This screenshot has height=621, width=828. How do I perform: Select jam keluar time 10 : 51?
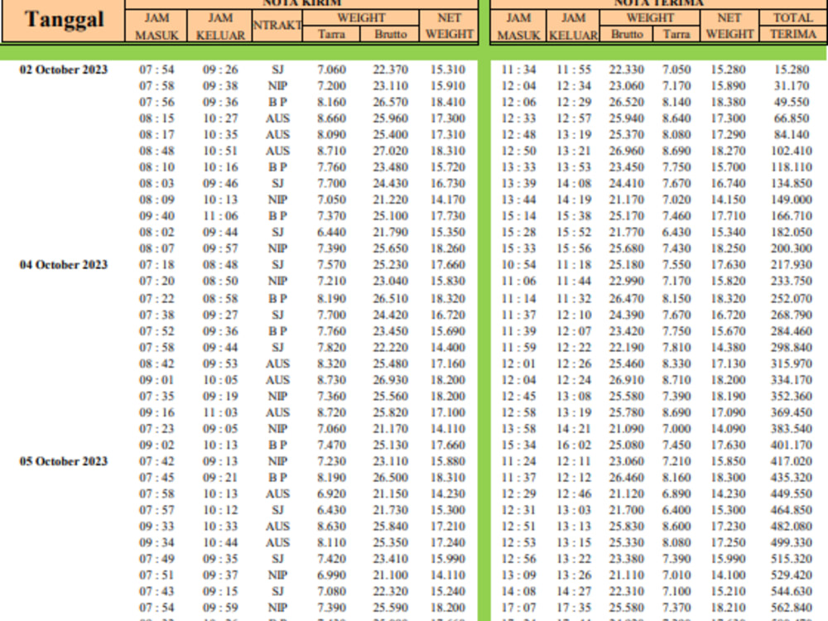coord(221,151)
